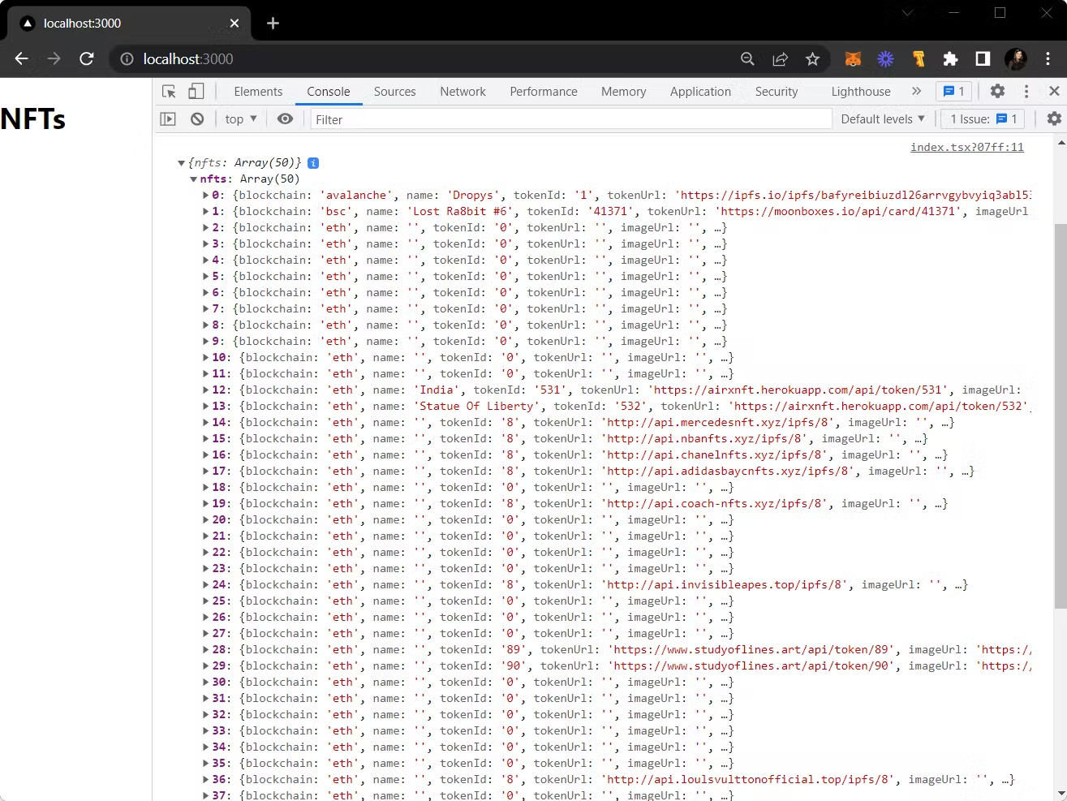Switch to the Network tab

point(463,92)
